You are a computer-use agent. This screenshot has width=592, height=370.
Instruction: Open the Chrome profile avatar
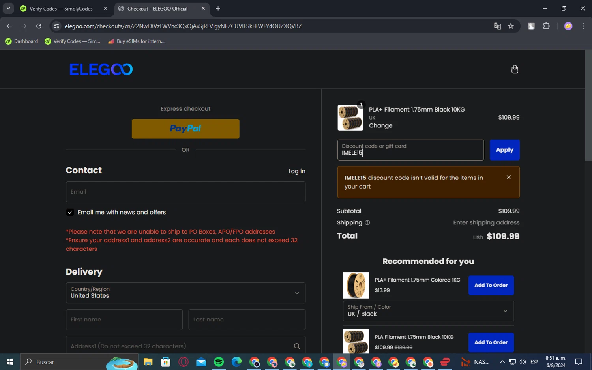568,26
